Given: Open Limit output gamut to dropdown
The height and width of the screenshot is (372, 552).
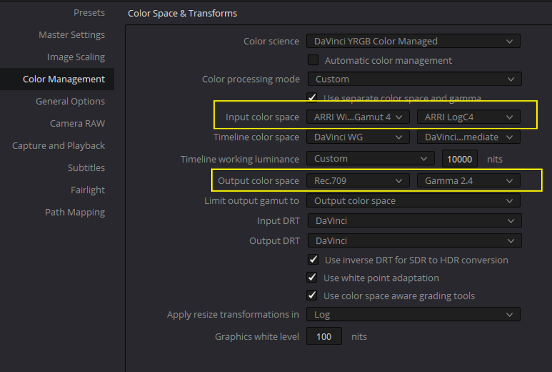Looking at the screenshot, I should (413, 200).
